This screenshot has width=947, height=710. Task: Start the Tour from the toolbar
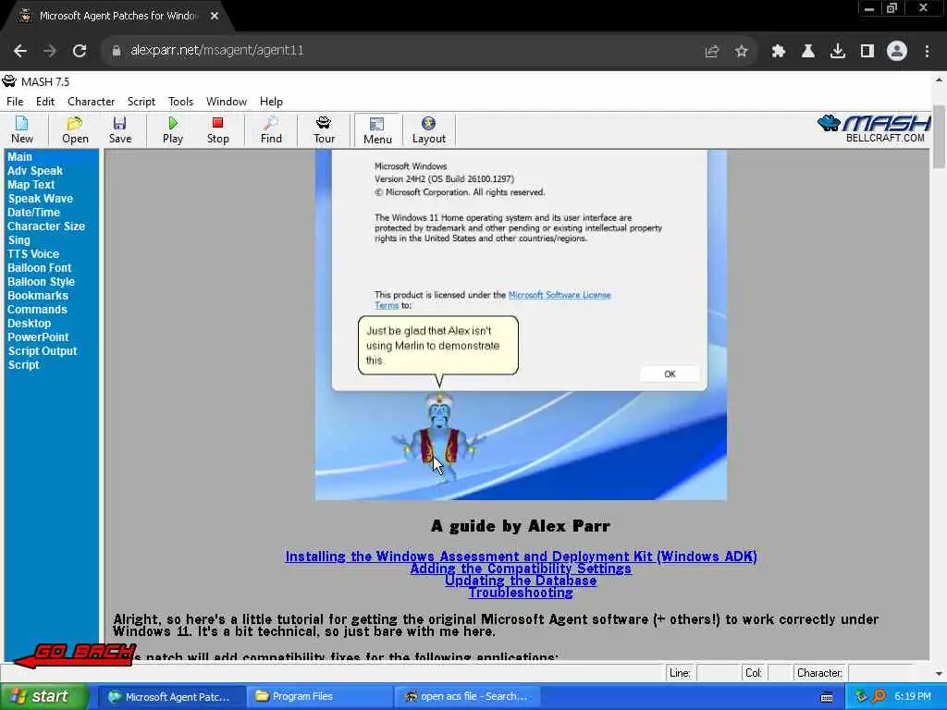point(324,129)
